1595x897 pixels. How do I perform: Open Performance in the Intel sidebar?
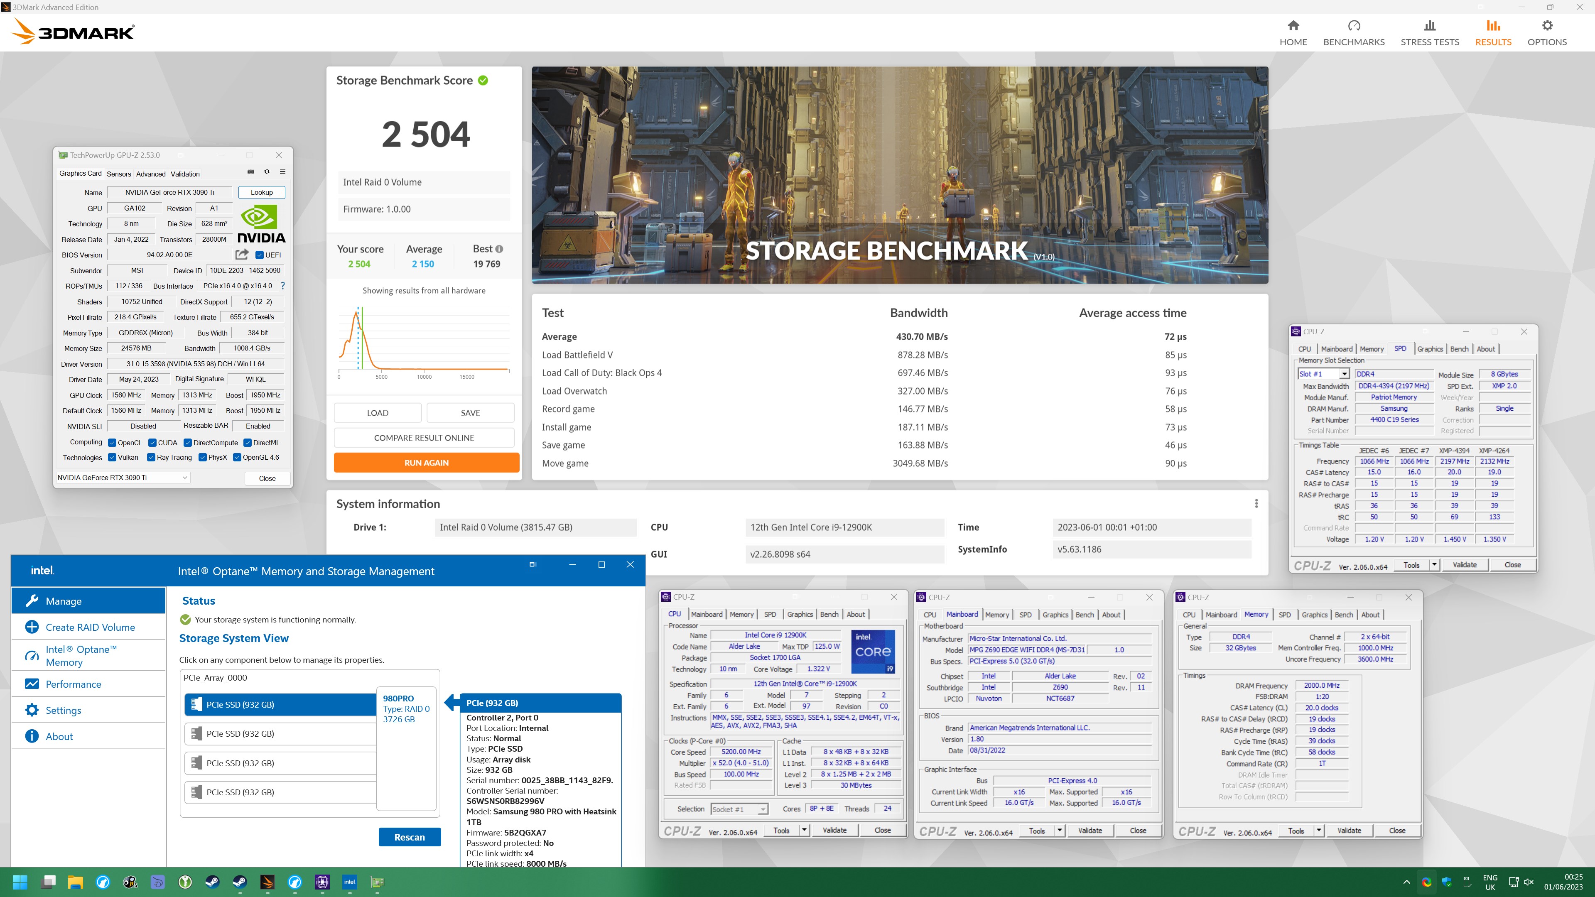tap(88, 684)
